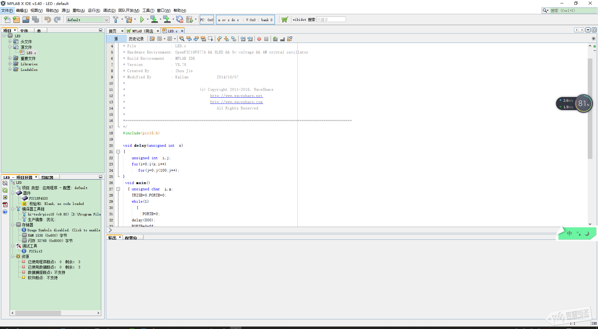Viewport: 598px width, 329px height.
Task: Click the New File toolbar icon
Action: (x=7, y=20)
